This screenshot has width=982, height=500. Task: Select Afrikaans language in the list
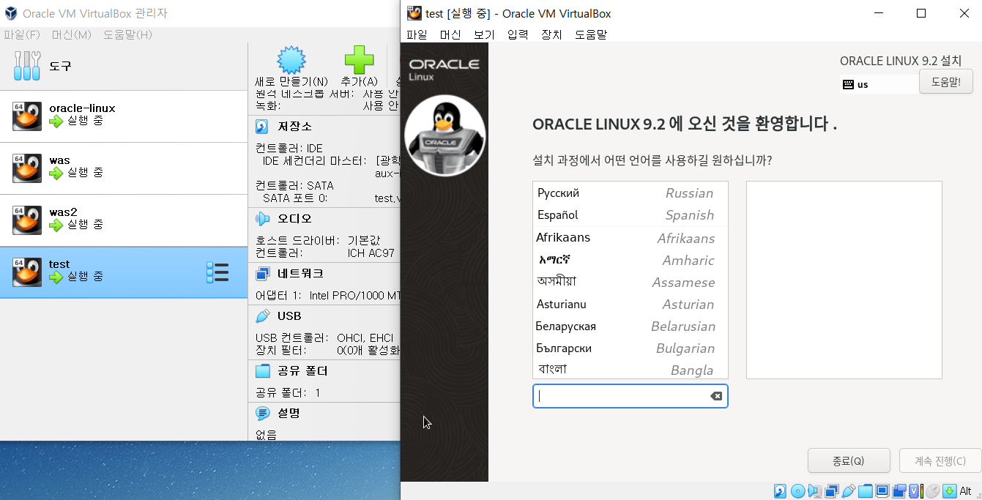click(630, 238)
